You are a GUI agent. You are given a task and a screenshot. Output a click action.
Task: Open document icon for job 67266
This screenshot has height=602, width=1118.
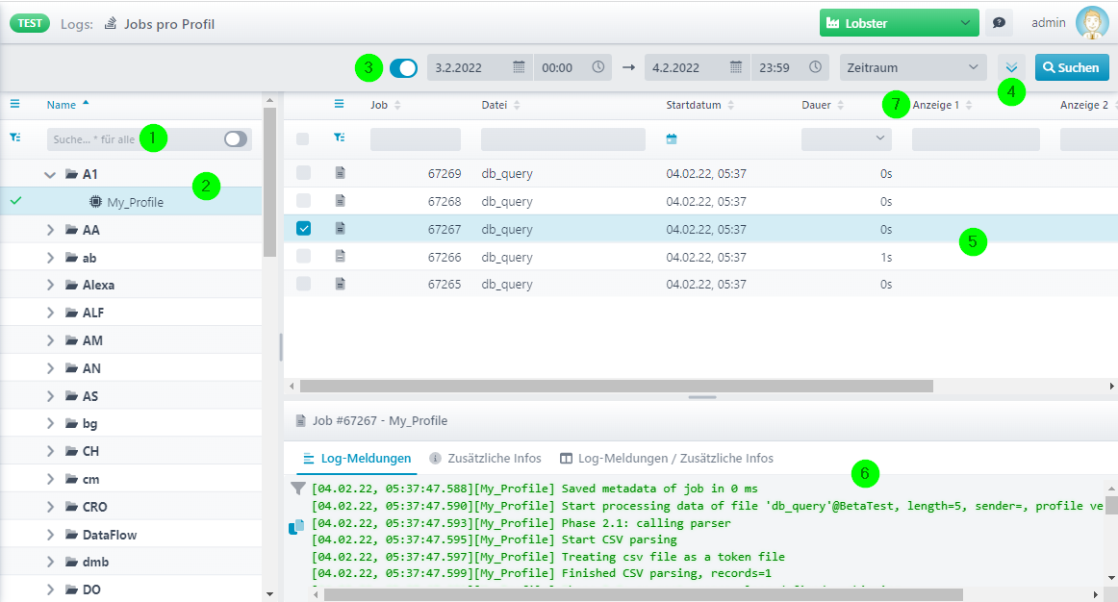[x=340, y=256]
